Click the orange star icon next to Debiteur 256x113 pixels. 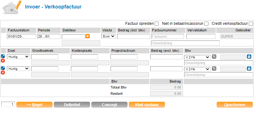click(88, 36)
